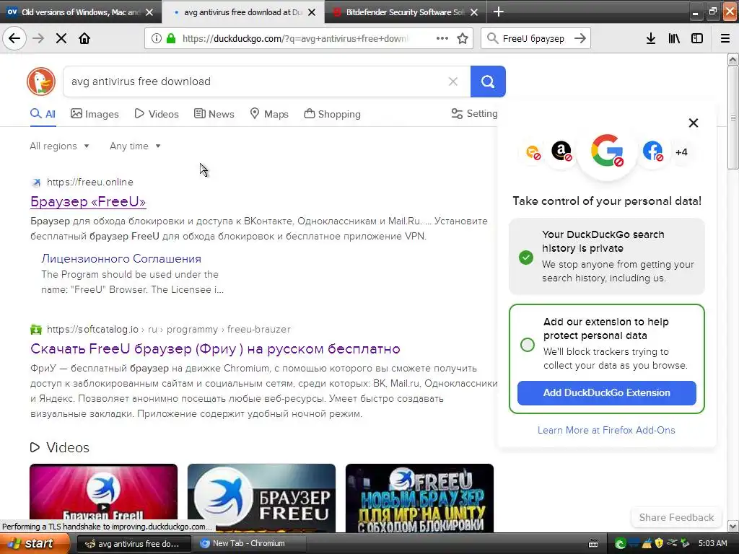Close the Bitdefender Security Software tab
This screenshot has width=739, height=554.
click(x=474, y=12)
